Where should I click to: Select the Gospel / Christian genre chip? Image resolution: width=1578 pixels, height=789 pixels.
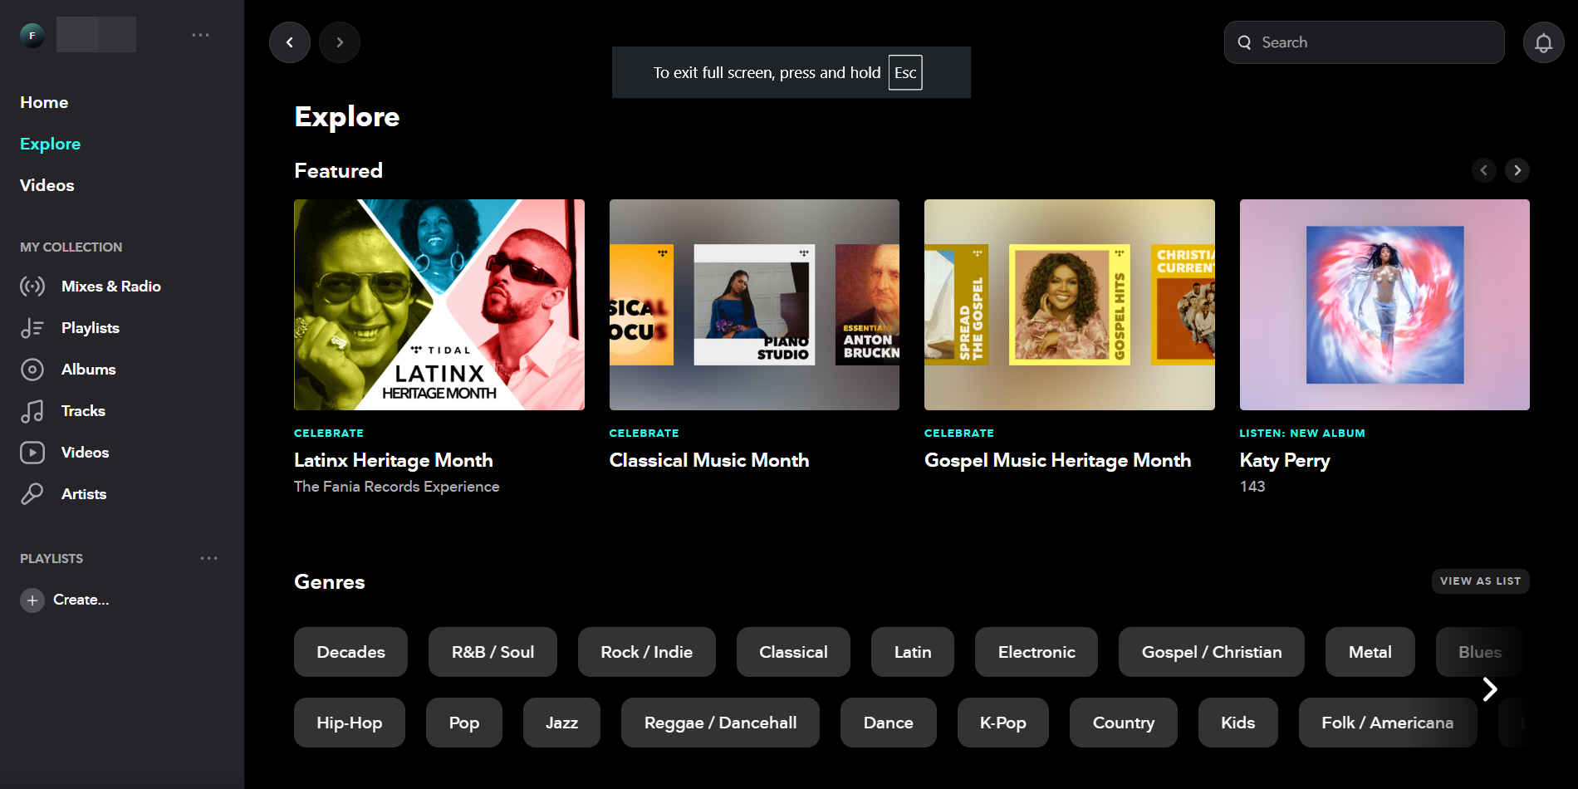[x=1212, y=652]
